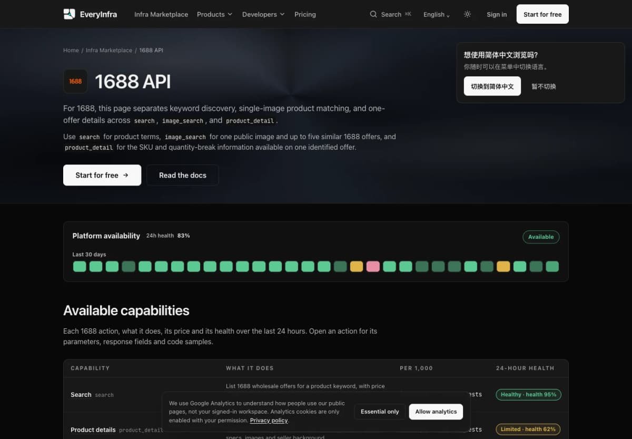Click the 24-HOUR HEALTH column header
Image resolution: width=632 pixels, height=439 pixels.
(525, 368)
